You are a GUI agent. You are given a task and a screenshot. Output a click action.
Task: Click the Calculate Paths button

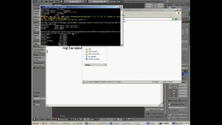point(39,49)
